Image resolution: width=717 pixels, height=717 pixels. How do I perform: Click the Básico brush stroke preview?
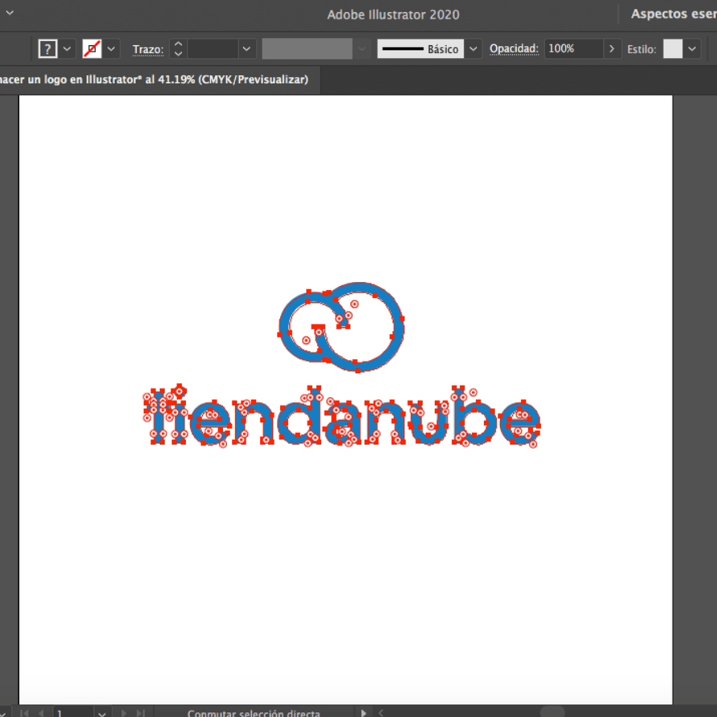coord(420,49)
